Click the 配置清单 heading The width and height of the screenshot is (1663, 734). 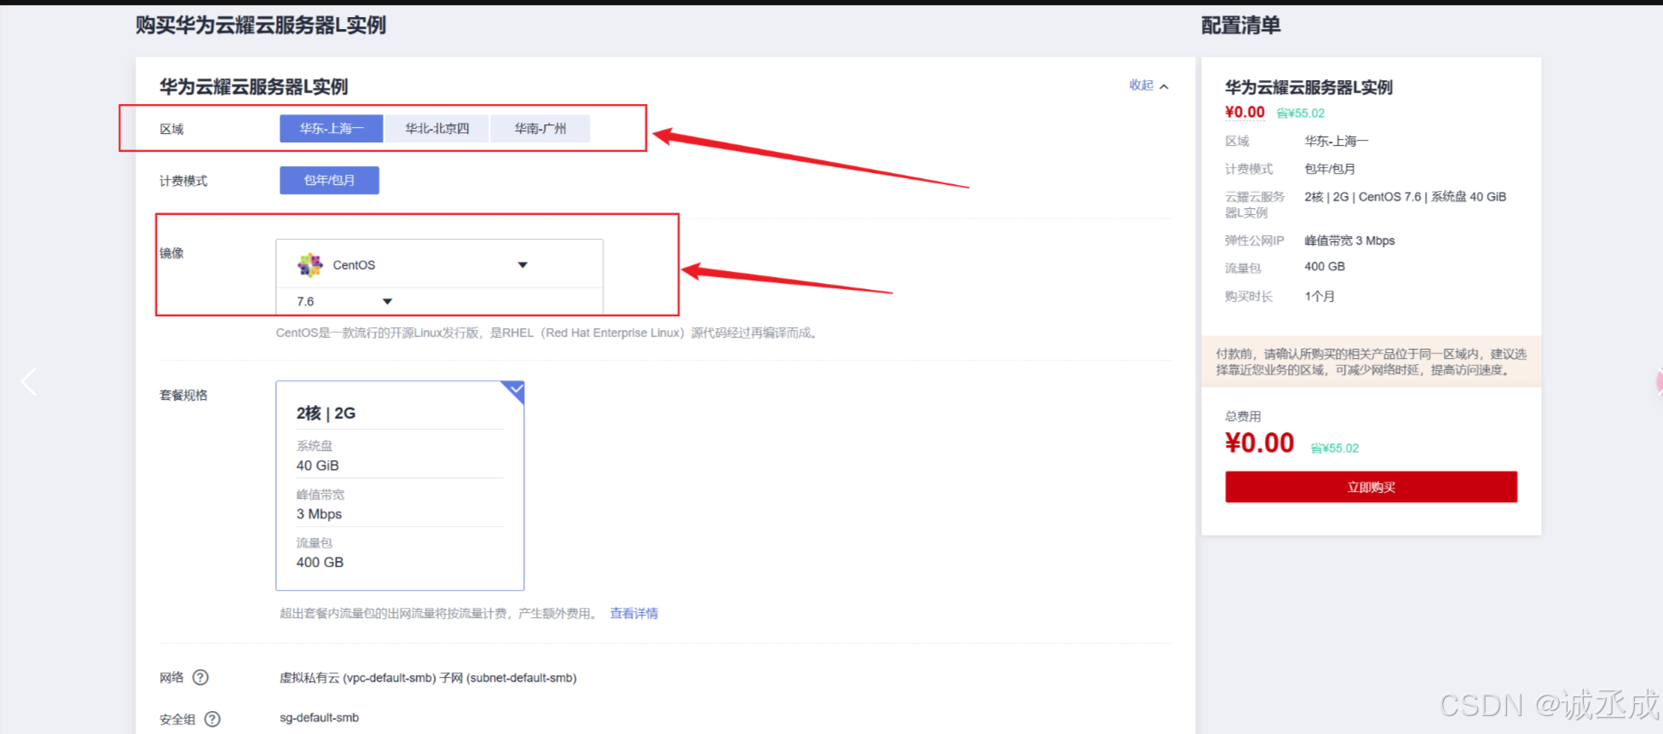coord(1240,26)
